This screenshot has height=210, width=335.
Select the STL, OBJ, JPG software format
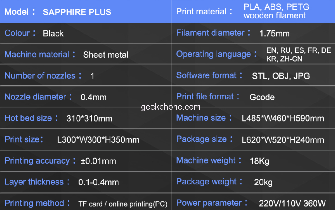(x=281, y=76)
